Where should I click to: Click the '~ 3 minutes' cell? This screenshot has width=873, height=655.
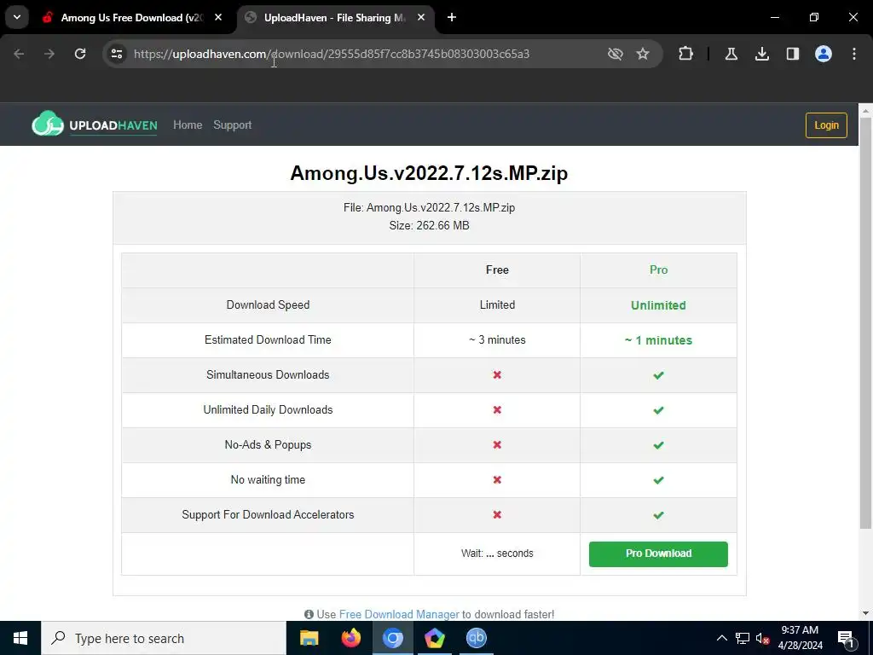(x=497, y=339)
